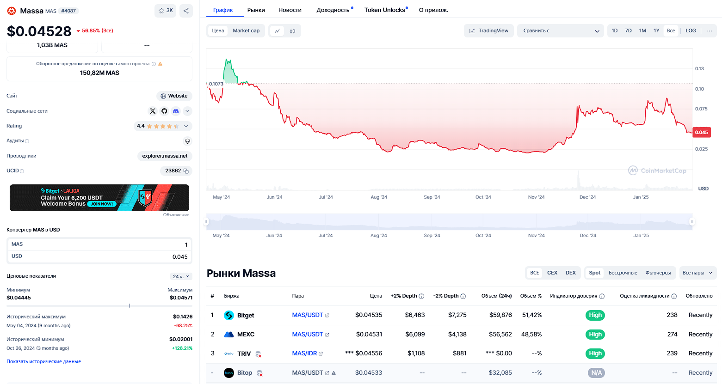Select Все chart time range
This screenshot has height=384, width=722.
coord(671,31)
